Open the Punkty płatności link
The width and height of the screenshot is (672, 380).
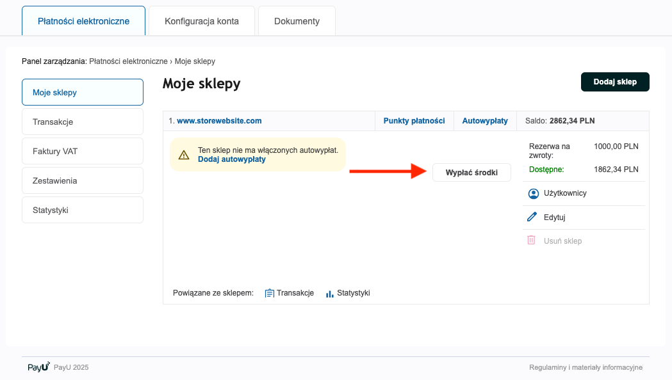tap(414, 120)
